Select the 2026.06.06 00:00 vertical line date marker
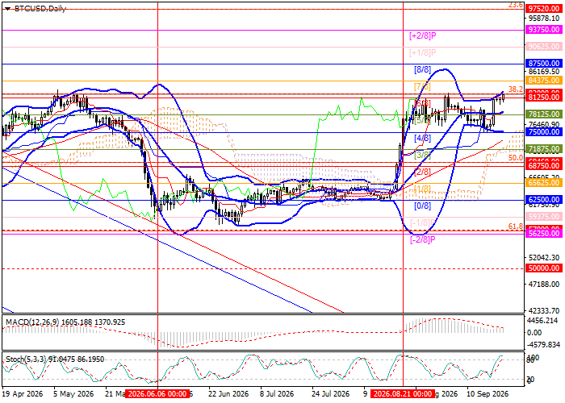The image size is (565, 403). [x=157, y=394]
